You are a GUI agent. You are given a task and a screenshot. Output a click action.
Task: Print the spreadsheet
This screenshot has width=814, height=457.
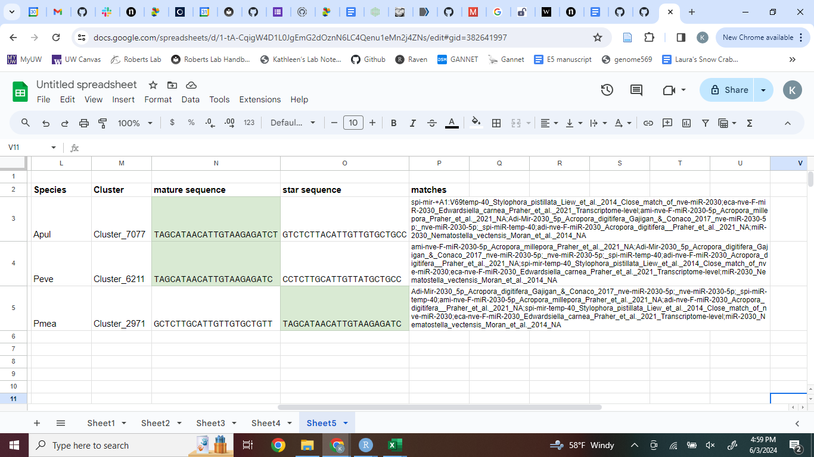click(84, 123)
